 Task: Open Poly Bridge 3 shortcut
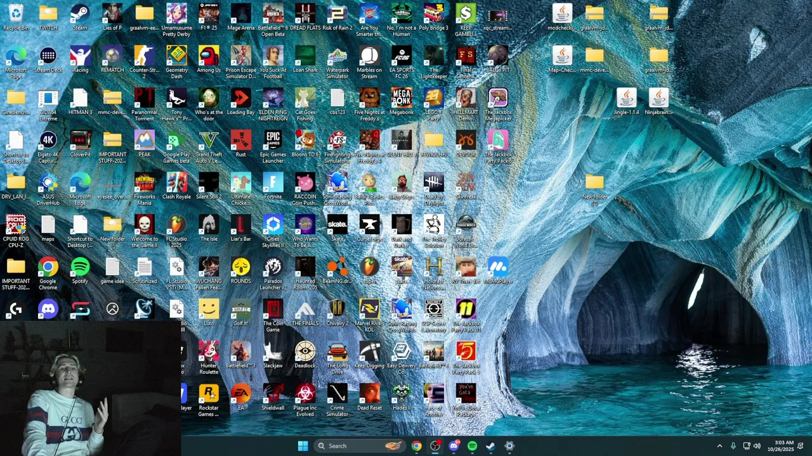[x=433, y=17]
